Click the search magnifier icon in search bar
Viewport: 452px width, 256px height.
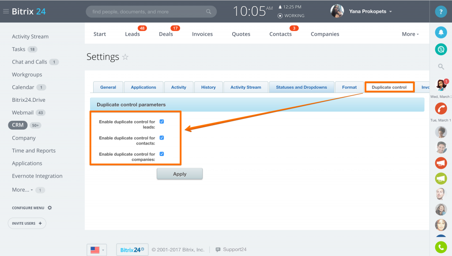click(x=209, y=12)
